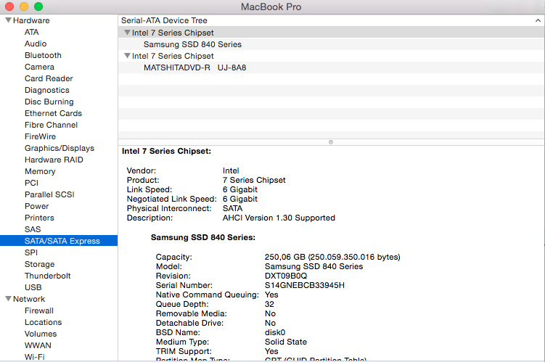This screenshot has width=545, height=362.
Task: Select ATA in the sidebar
Action: point(32,32)
